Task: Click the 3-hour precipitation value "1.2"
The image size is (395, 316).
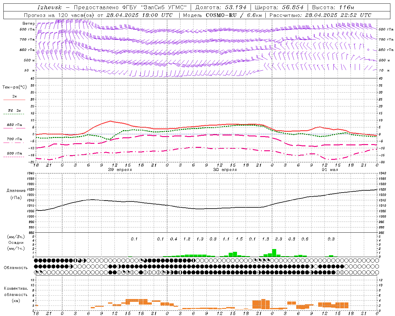Action: tap(187, 239)
